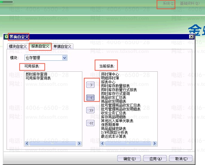
Task: Click the 界面自定义 dialog title icon
Action: pyautogui.click(x=6, y=37)
